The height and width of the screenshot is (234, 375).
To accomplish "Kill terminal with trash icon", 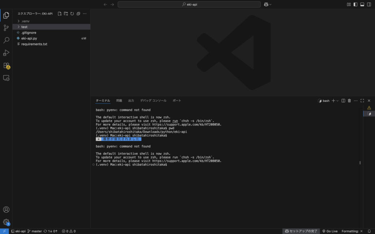I will (x=349, y=101).
